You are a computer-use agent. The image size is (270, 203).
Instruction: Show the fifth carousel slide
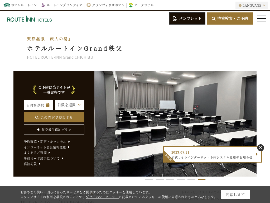[x=191, y=179]
